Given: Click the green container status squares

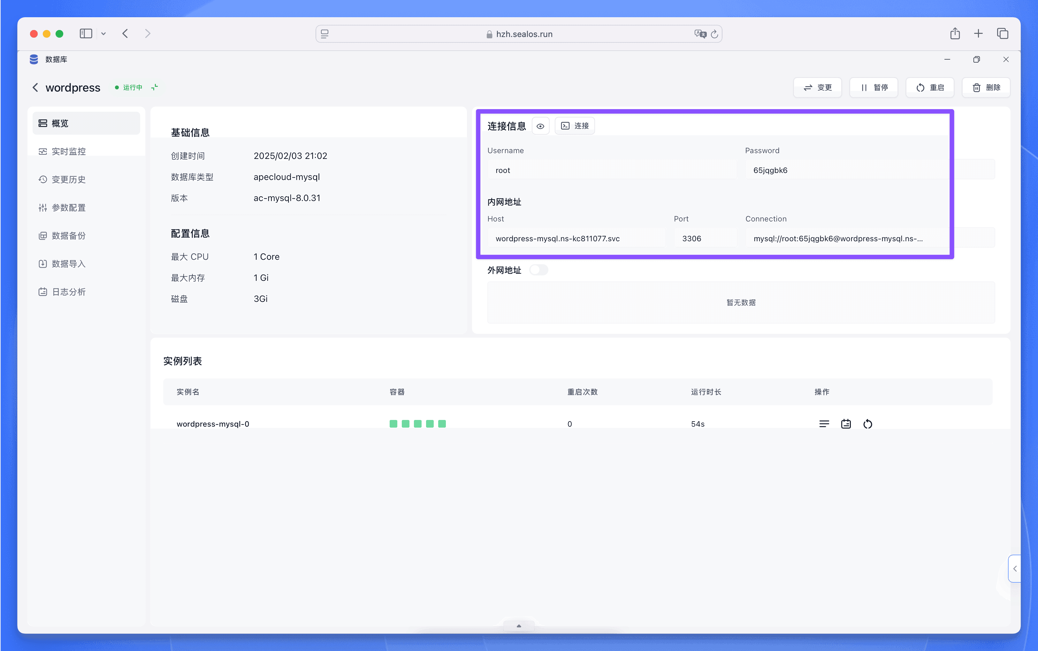Looking at the screenshot, I should point(417,424).
